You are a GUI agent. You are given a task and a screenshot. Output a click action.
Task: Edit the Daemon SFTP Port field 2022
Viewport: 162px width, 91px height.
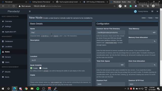[x=143, y=84]
